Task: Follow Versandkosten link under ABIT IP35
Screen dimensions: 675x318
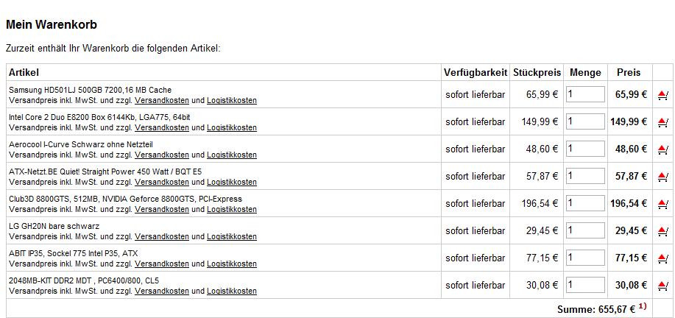Action: pyautogui.click(x=162, y=264)
